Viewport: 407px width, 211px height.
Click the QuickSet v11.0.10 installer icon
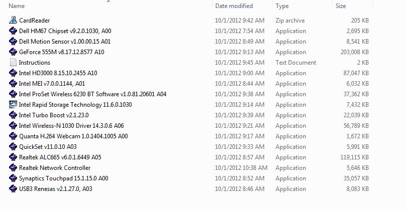(x=13, y=146)
